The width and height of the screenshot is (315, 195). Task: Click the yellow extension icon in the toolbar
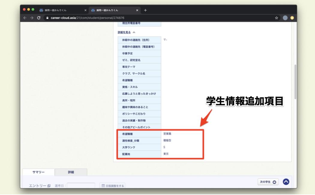(x=292, y=18)
